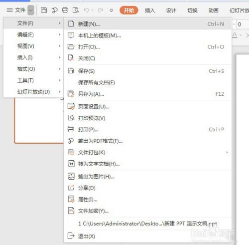Open the hamburger menu icon beside 文件
This screenshot has height=245, width=249.
click(9, 10)
